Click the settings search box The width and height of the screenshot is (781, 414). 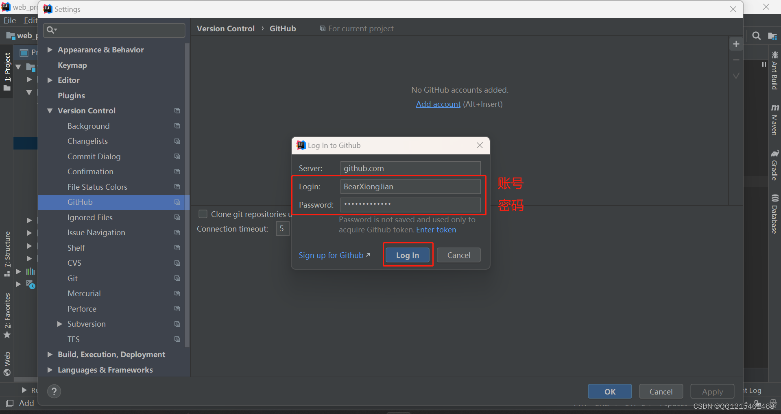[114, 30]
